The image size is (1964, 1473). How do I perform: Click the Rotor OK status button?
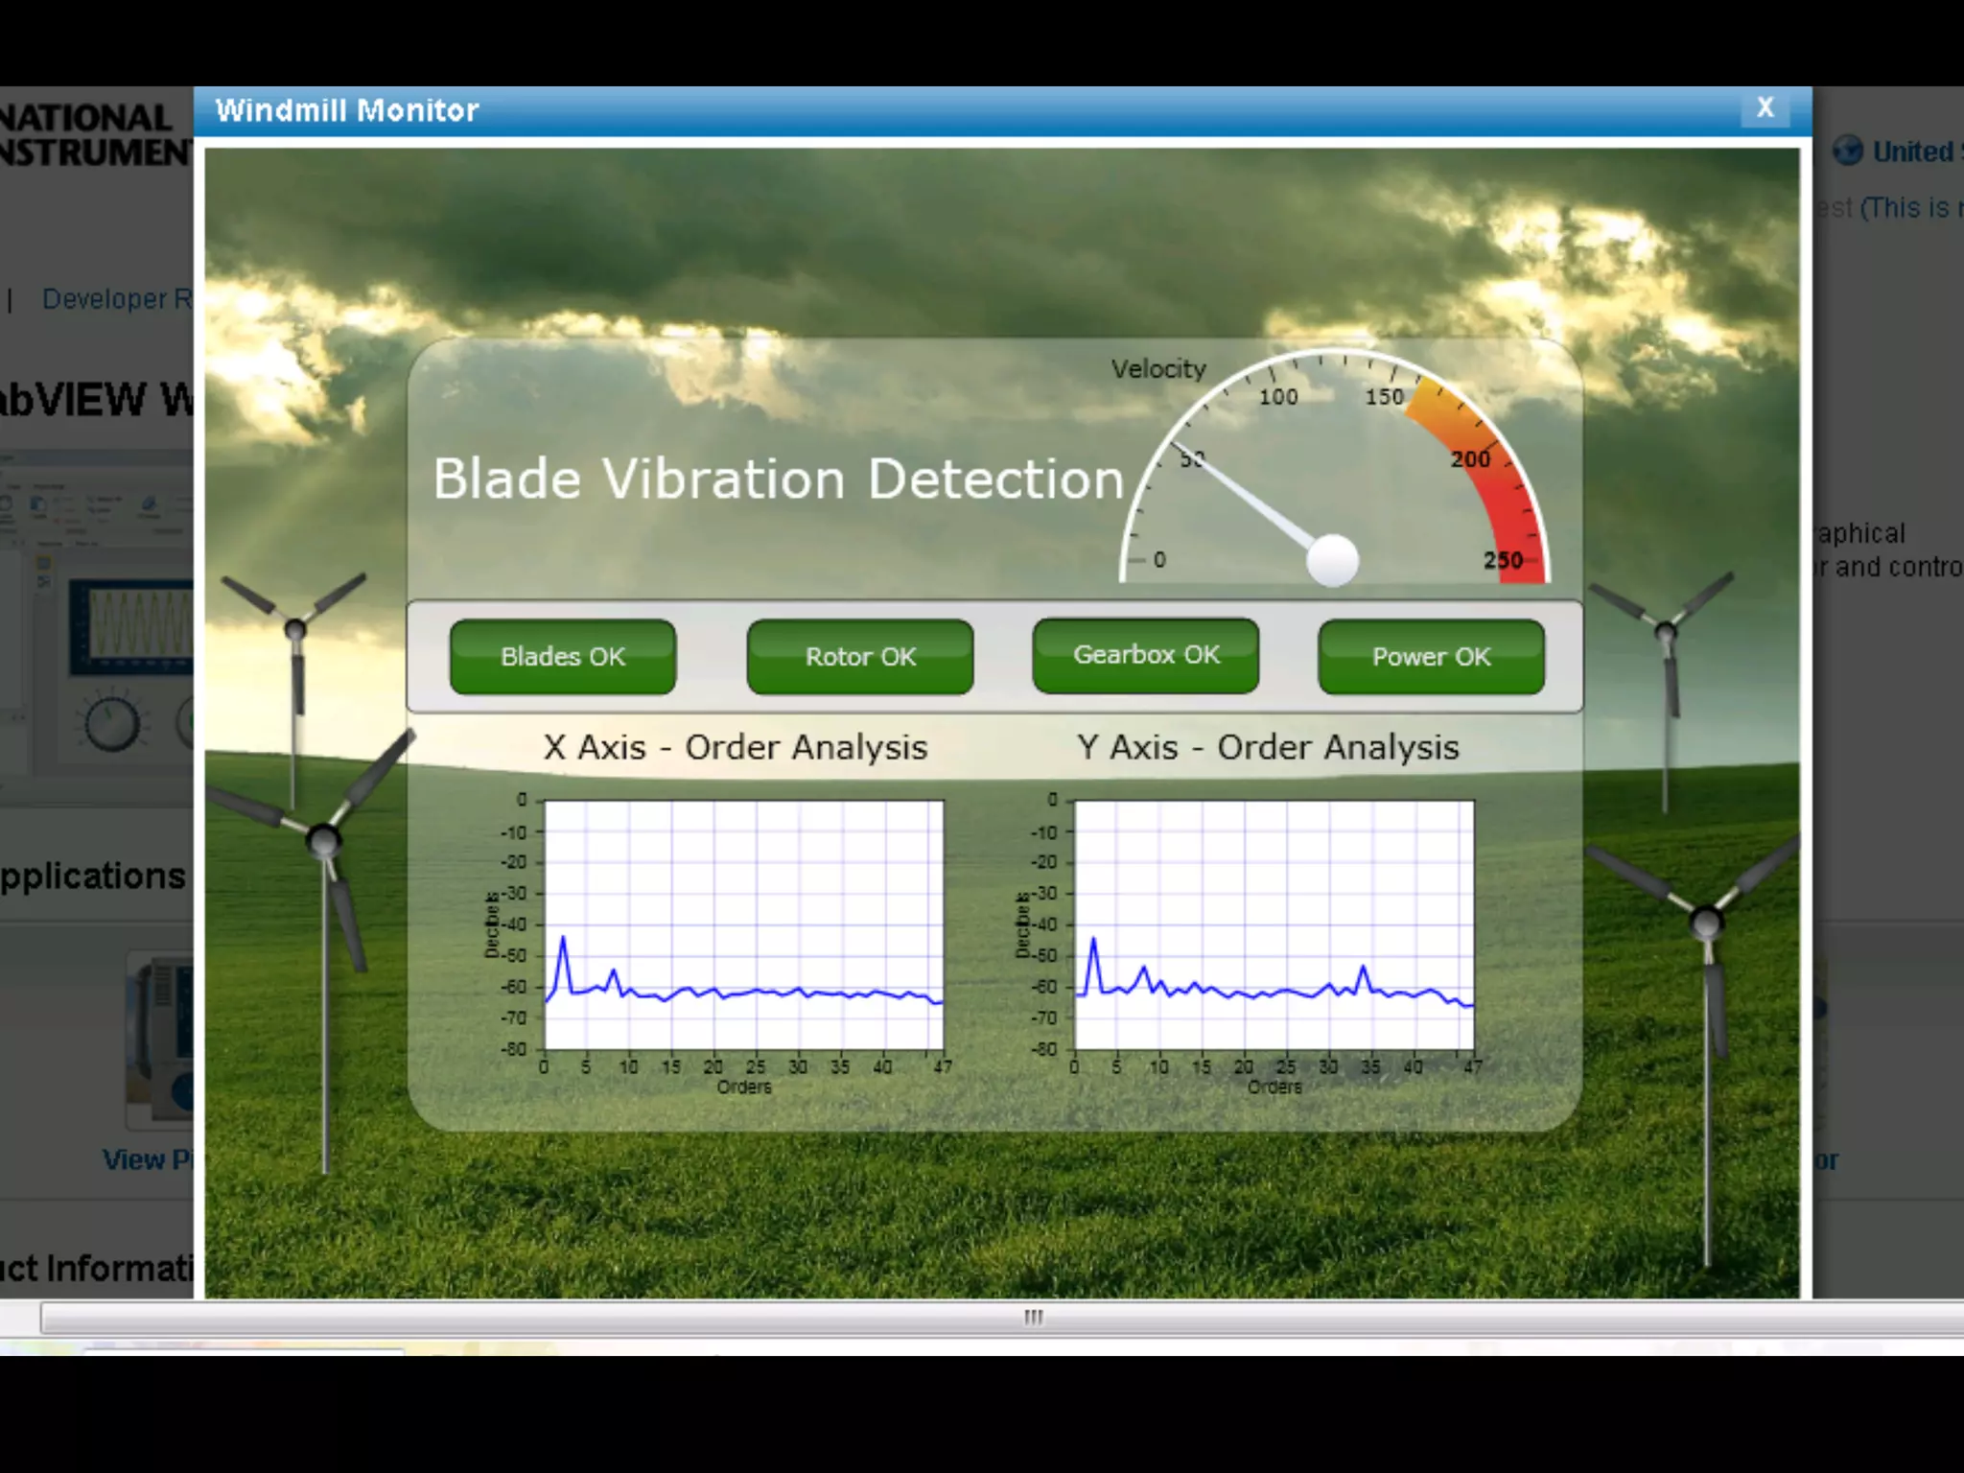click(860, 657)
